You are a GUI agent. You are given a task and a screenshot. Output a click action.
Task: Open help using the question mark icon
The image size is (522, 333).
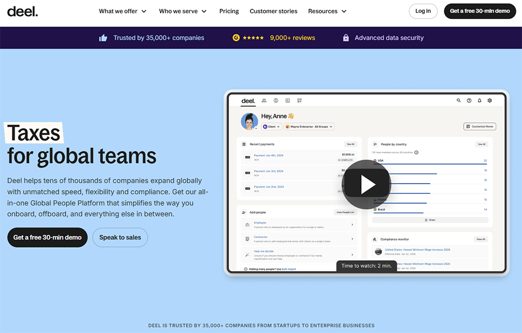tap(469, 100)
